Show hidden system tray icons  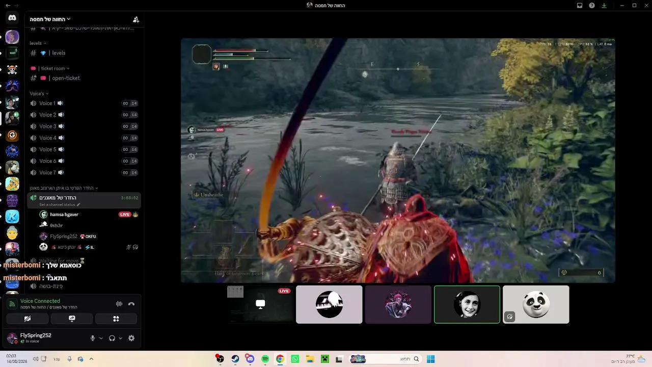pyautogui.click(x=91, y=359)
